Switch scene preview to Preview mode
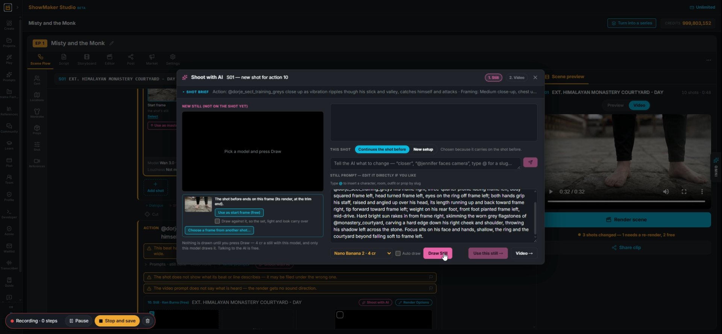Image resolution: width=722 pixels, height=334 pixels. 615,105
